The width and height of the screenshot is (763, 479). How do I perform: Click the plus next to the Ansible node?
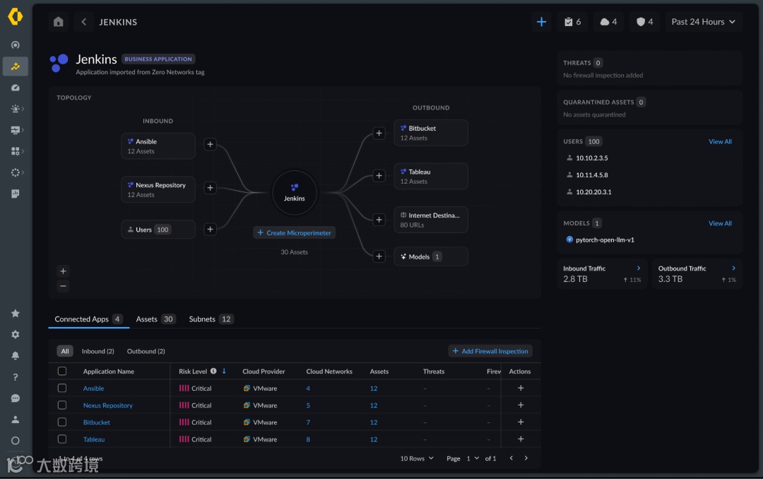pos(210,144)
